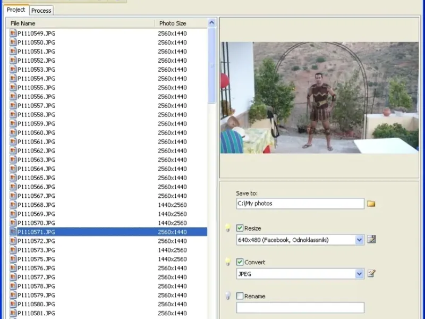The height and width of the screenshot is (319, 425).
Task: Click the lightbulb hint next to Resize
Action: [x=228, y=228]
